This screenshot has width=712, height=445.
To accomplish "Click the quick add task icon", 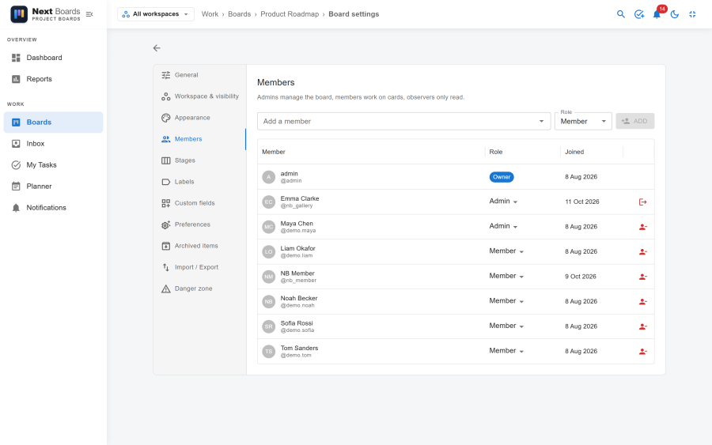I will click(639, 14).
